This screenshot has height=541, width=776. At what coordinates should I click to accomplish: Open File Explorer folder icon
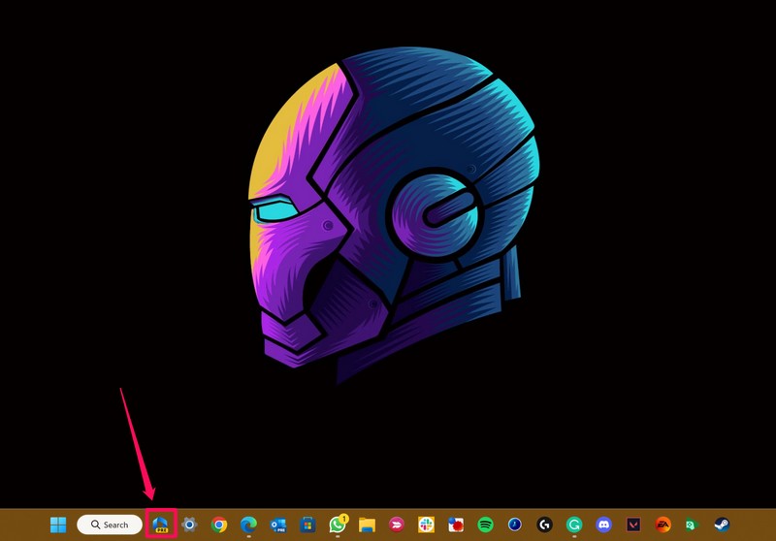pyautogui.click(x=367, y=525)
